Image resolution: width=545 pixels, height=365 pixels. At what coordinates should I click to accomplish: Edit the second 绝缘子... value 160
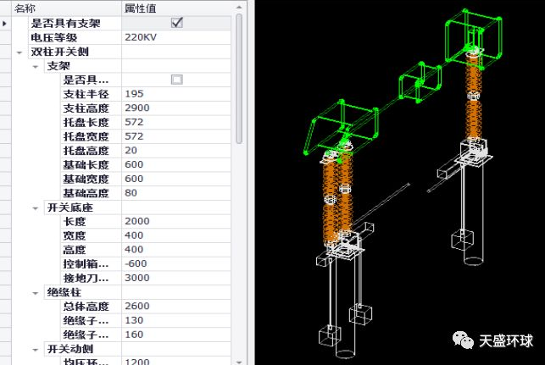pyautogui.click(x=176, y=335)
